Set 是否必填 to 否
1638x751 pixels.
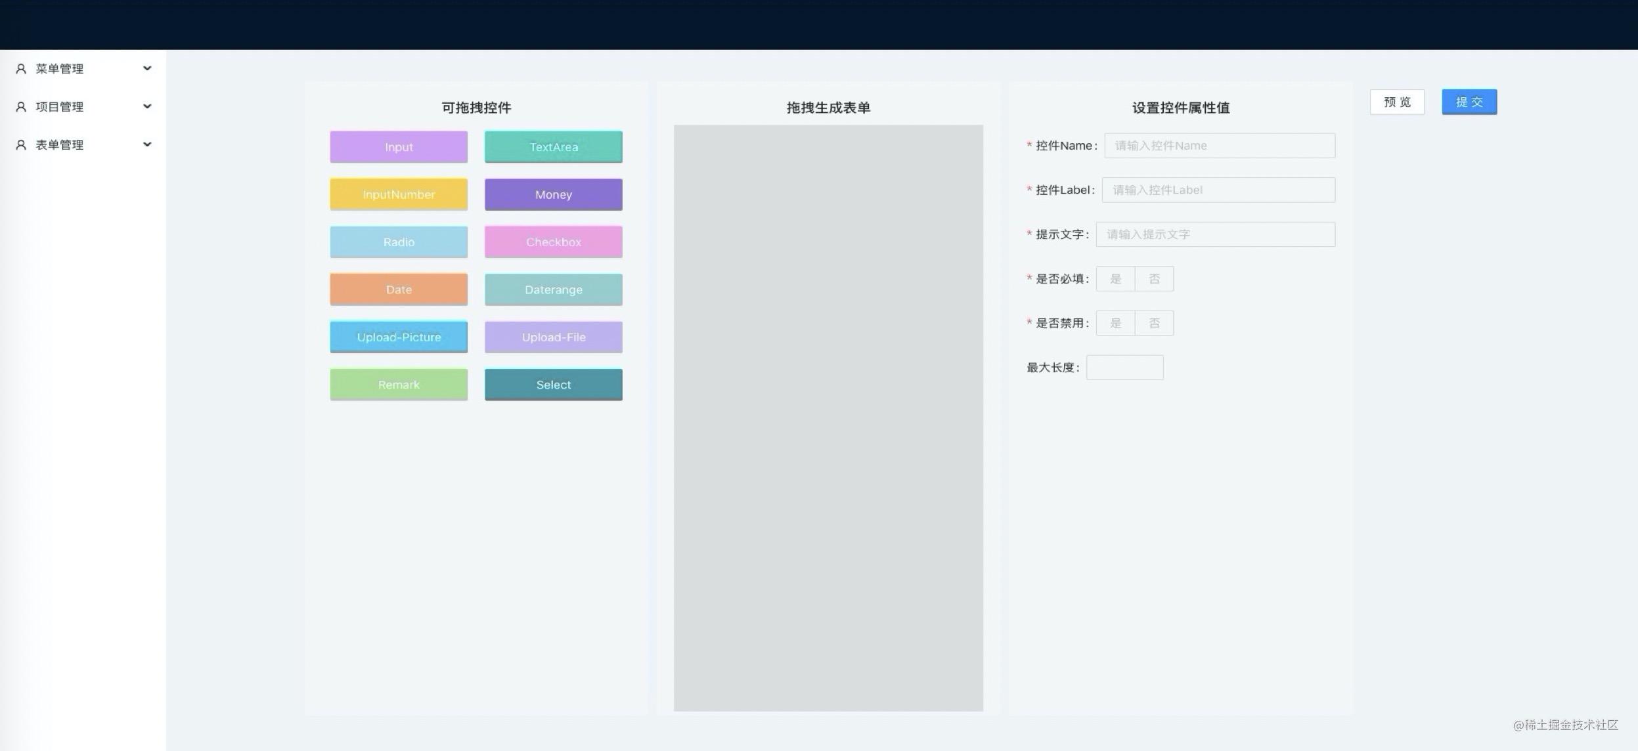pos(1154,279)
